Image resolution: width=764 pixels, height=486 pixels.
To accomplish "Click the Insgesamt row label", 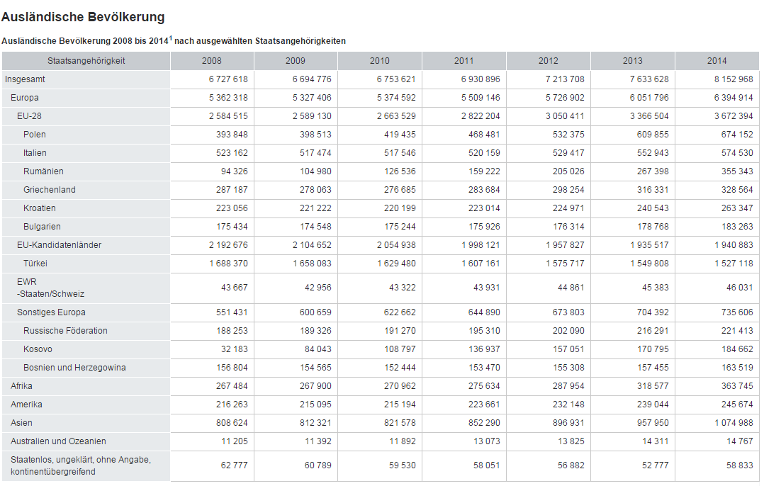I will [25, 79].
